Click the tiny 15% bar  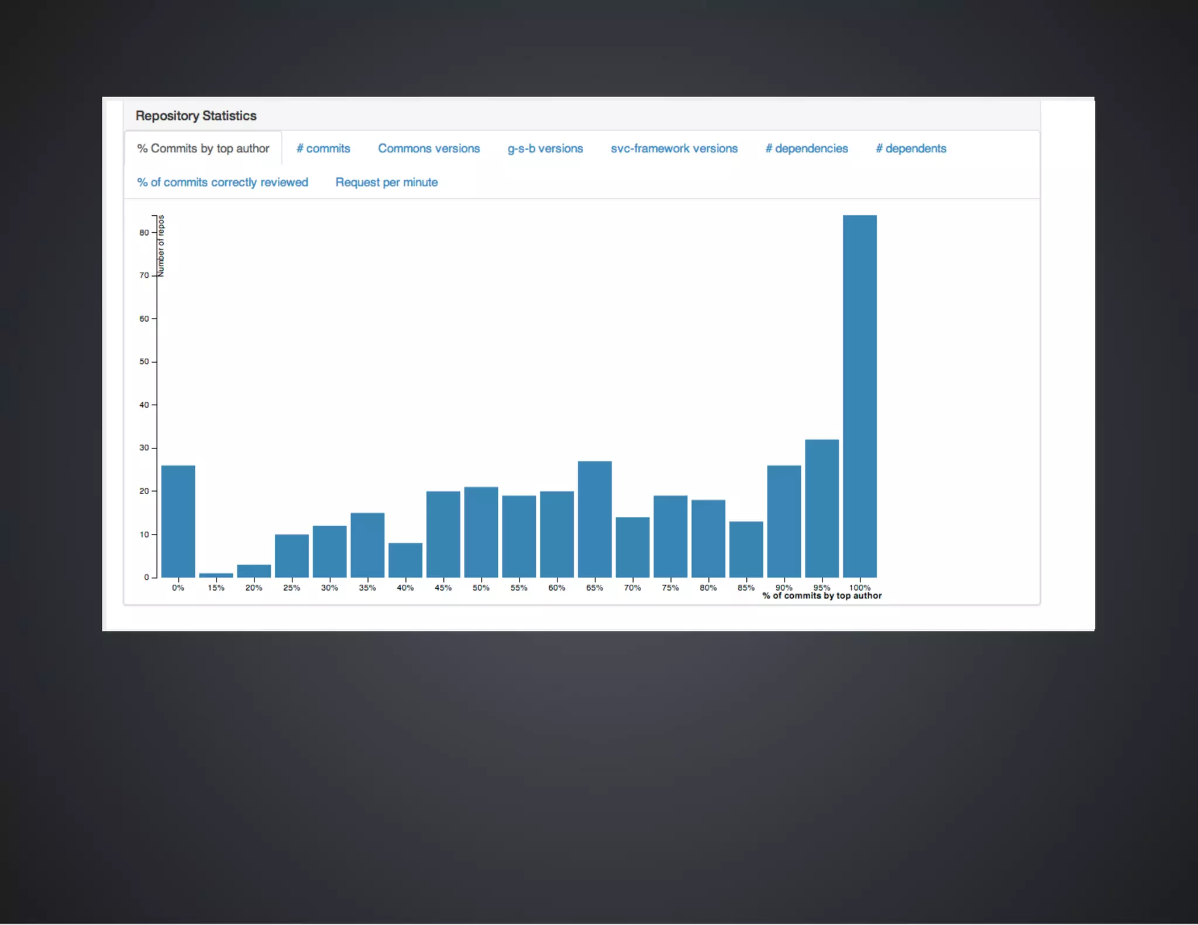pos(216,575)
